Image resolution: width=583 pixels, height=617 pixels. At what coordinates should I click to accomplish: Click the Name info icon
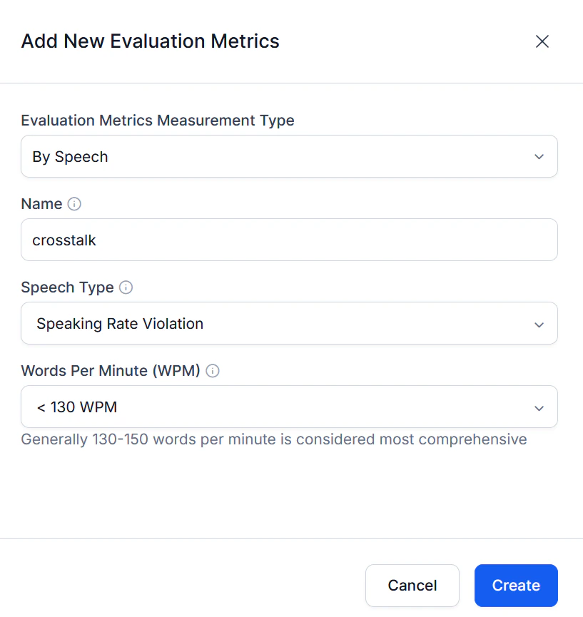click(73, 203)
